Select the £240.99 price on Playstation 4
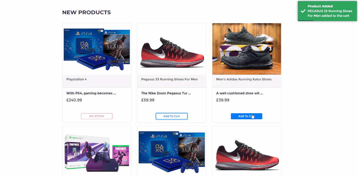 pyautogui.click(x=74, y=100)
